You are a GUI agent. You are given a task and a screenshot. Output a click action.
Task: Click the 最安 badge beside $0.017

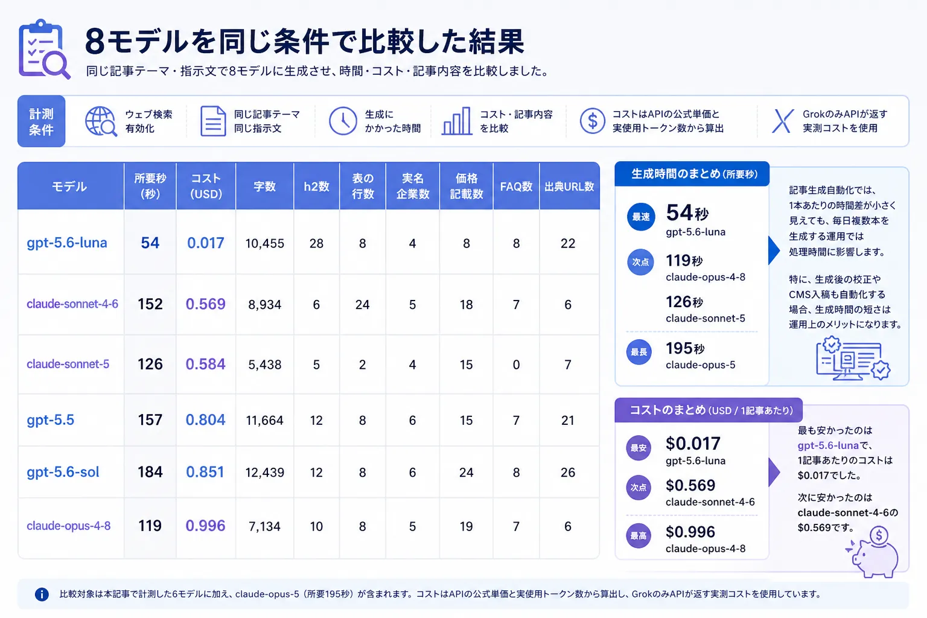(x=639, y=448)
